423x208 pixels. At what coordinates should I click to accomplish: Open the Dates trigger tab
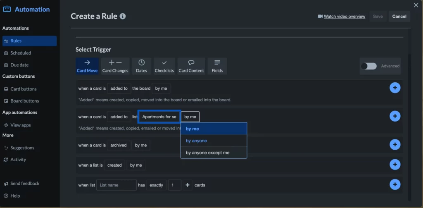[x=142, y=66]
